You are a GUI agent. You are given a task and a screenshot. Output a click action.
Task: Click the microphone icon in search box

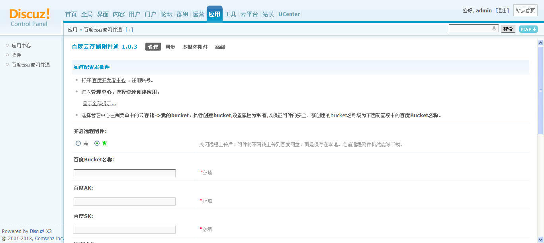click(x=494, y=29)
